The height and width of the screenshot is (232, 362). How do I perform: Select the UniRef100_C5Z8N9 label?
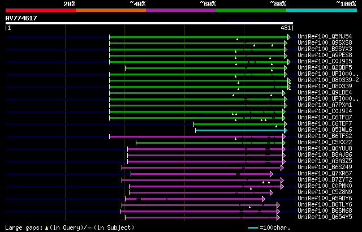[325, 192]
